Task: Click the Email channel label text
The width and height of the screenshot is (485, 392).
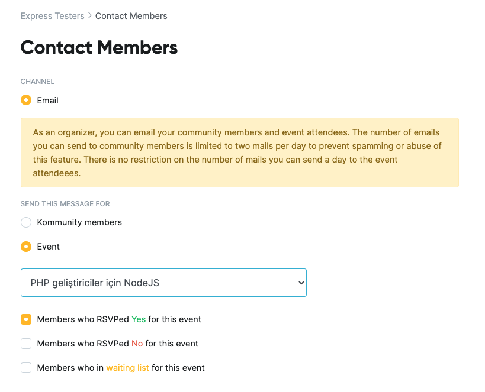Action: point(47,101)
